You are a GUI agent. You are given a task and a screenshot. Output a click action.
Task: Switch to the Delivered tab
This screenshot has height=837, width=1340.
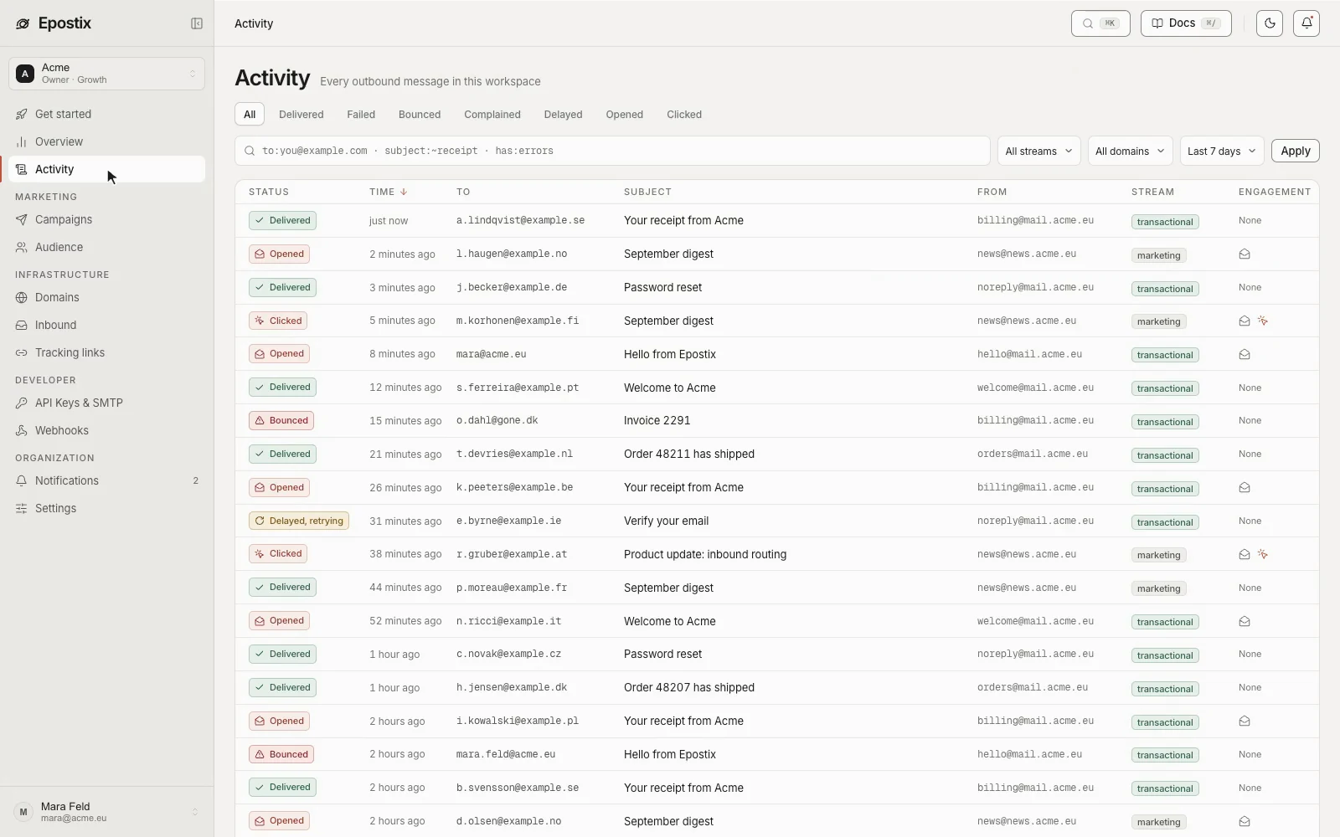coord(301,115)
